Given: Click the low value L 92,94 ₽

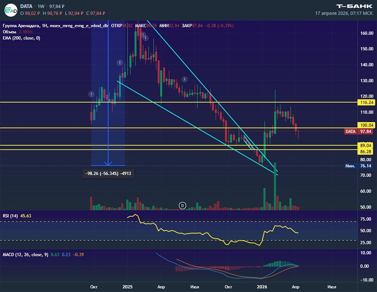Looking at the screenshot, I should point(74,13).
